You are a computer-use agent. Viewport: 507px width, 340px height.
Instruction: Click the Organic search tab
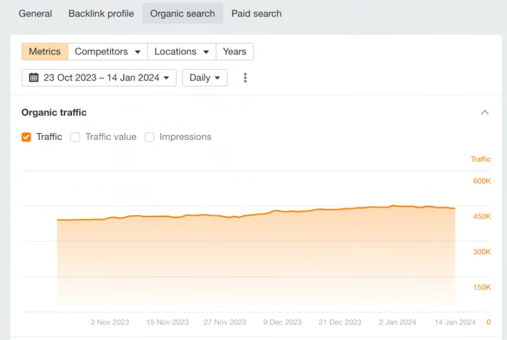click(x=183, y=14)
